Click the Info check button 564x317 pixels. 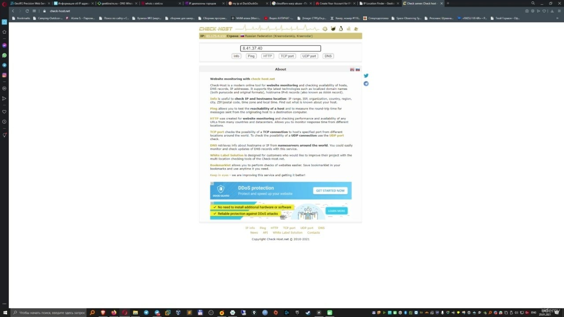point(236,56)
